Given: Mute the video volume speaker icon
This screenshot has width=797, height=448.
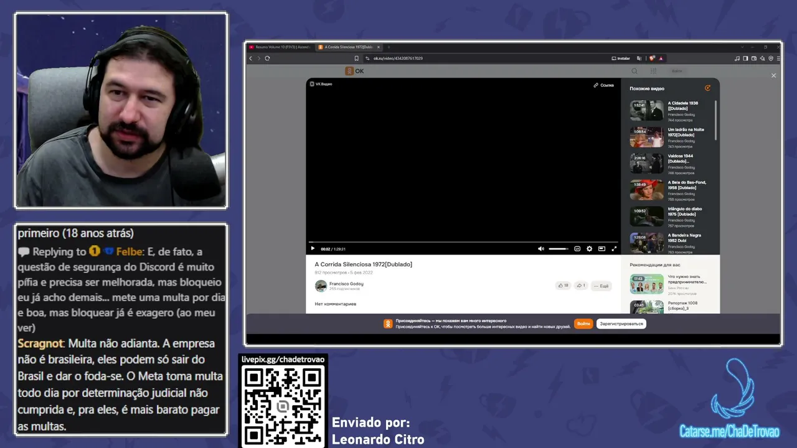Looking at the screenshot, I should [541, 249].
